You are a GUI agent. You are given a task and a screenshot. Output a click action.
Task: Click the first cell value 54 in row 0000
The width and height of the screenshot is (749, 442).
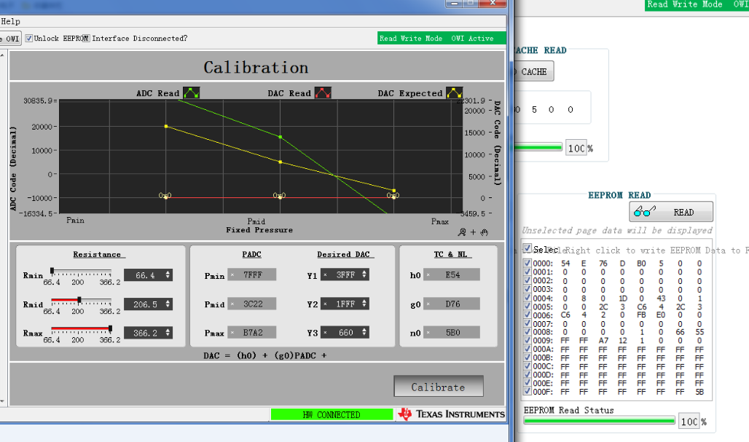[565, 264]
